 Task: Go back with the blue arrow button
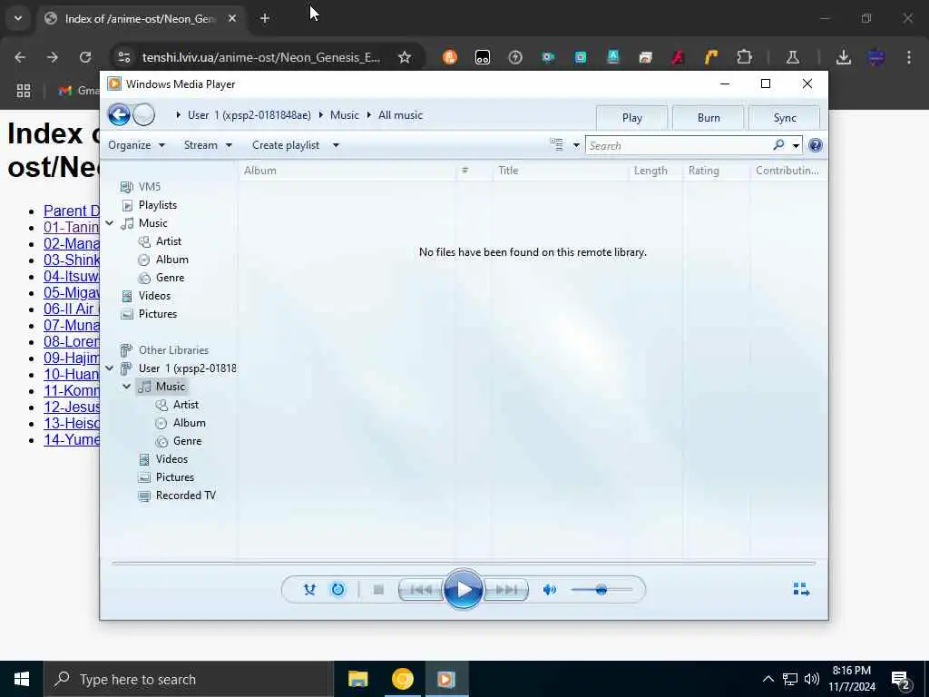pos(119,114)
